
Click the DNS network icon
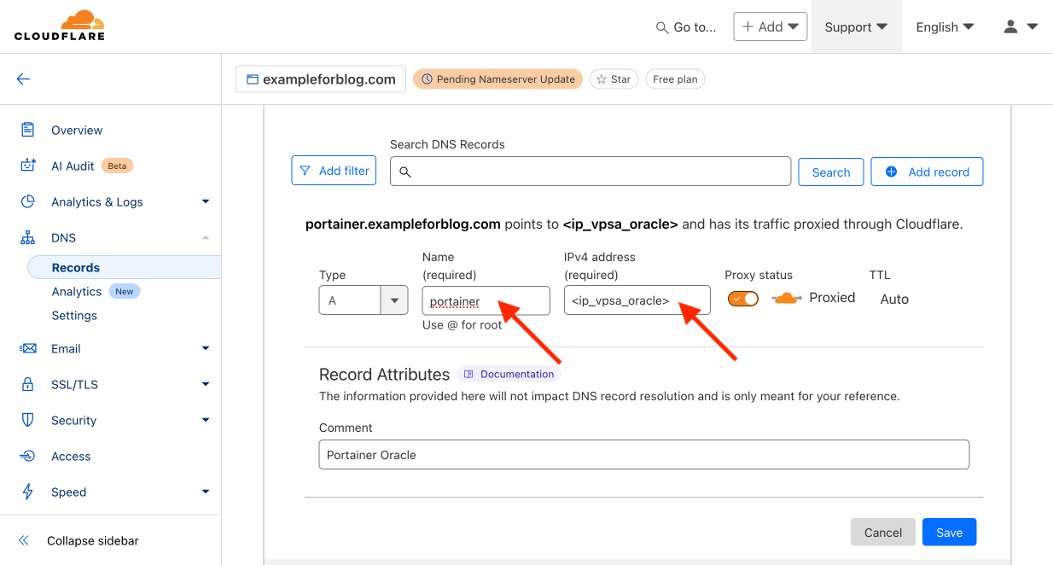pyautogui.click(x=28, y=237)
